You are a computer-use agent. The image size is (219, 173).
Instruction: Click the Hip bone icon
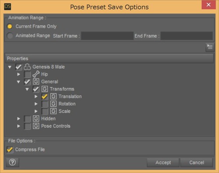[36, 74]
